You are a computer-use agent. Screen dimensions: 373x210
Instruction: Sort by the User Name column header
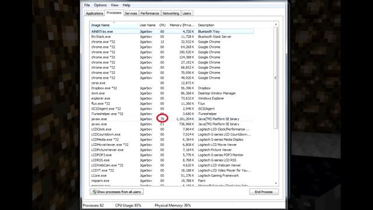coord(147,25)
